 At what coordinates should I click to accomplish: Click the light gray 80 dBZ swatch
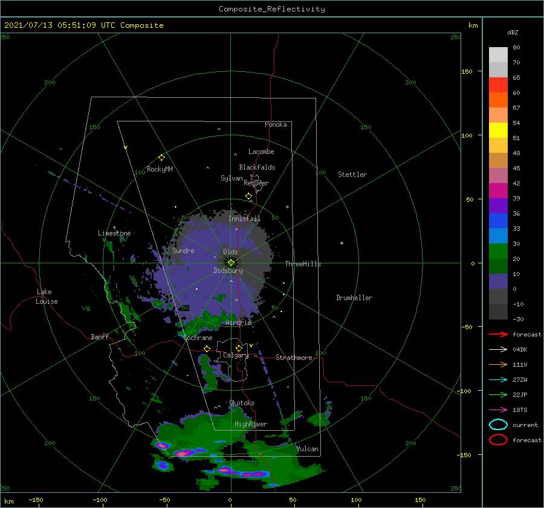tap(498, 54)
